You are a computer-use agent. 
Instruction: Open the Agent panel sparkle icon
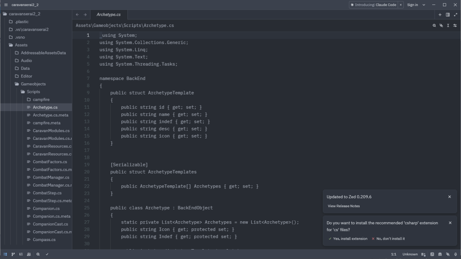tap(447, 254)
